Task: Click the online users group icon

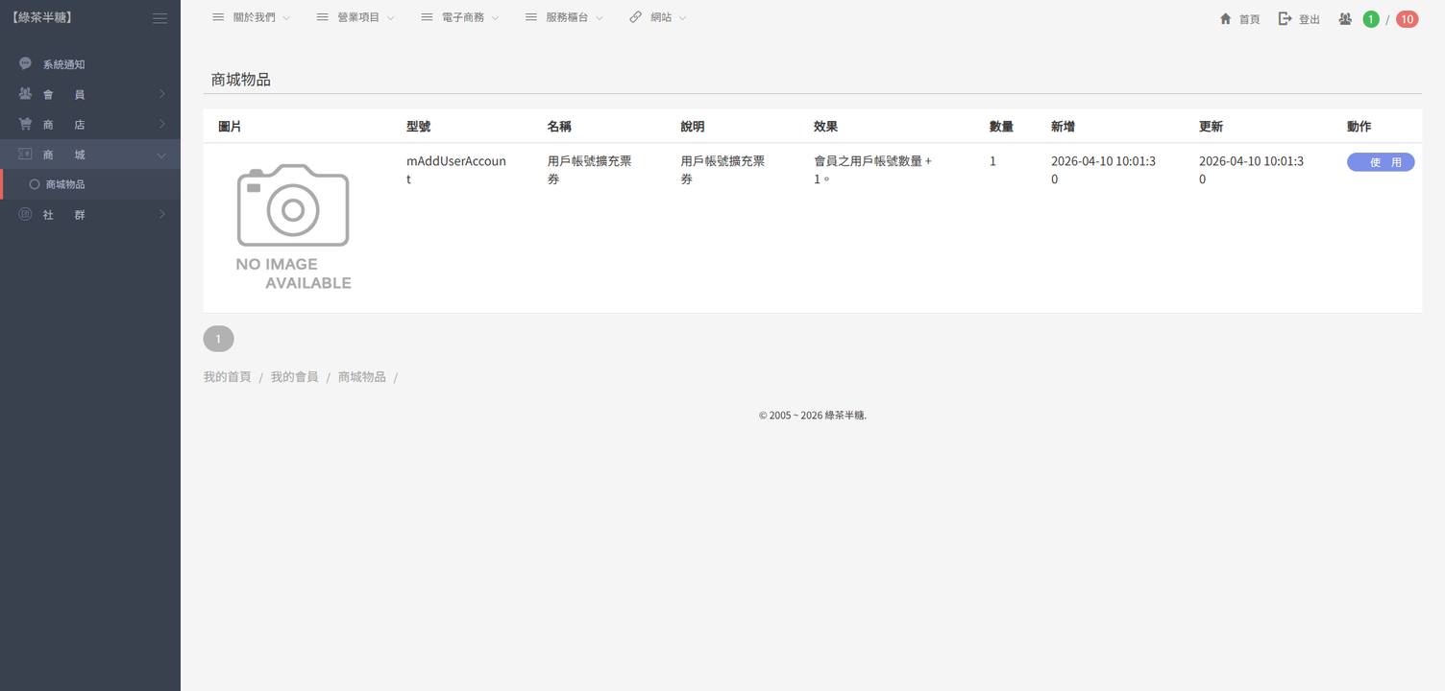Action: [1345, 19]
